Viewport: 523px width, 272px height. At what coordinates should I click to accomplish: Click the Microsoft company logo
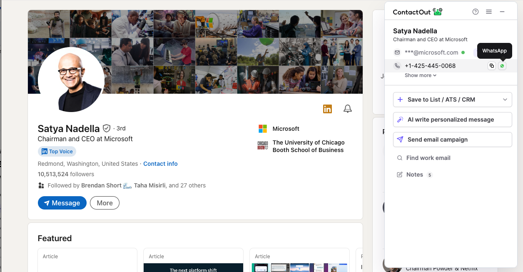tap(263, 129)
